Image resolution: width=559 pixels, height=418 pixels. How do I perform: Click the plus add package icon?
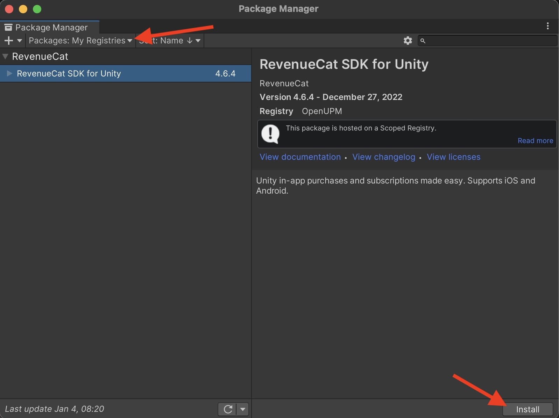8,41
